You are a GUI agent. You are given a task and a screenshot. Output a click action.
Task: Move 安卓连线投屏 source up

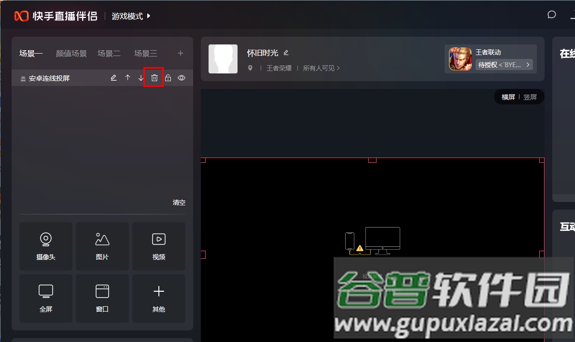coord(127,78)
